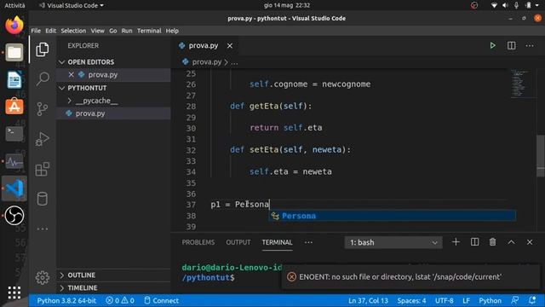This screenshot has height=307, width=545.
Task: Open LibreOffice Writer from the dock
Action: pos(14,79)
